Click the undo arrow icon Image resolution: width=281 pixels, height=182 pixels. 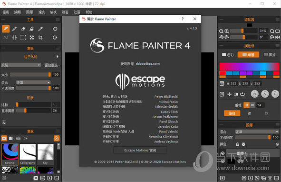tap(55, 29)
